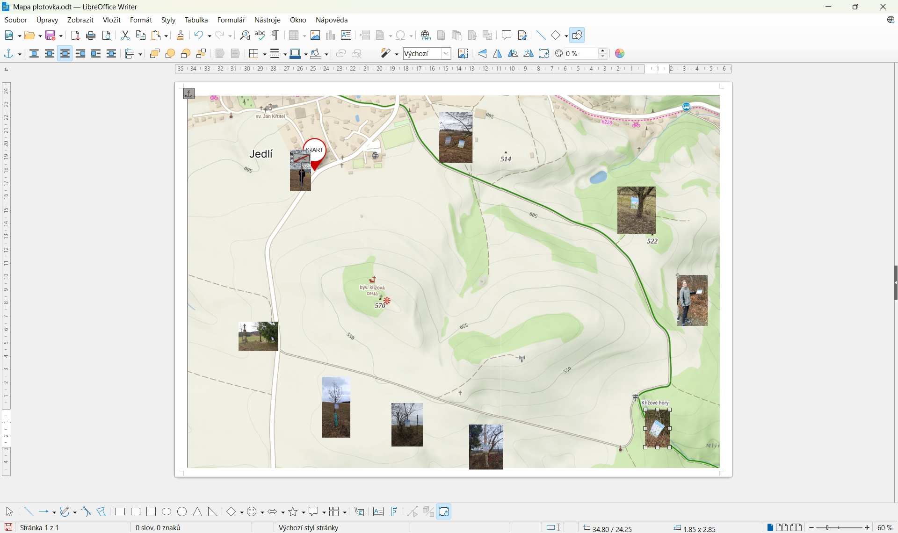Viewport: 898px width, 533px height.
Task: Click the Stránka 1 z 1 page indicator
Action: (x=39, y=527)
